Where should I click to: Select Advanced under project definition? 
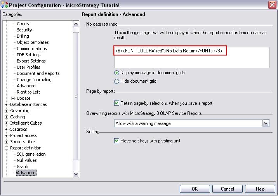[x=26, y=86]
